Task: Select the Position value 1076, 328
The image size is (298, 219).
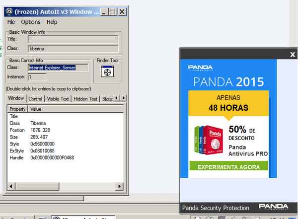Action: pyautogui.click(x=40, y=130)
